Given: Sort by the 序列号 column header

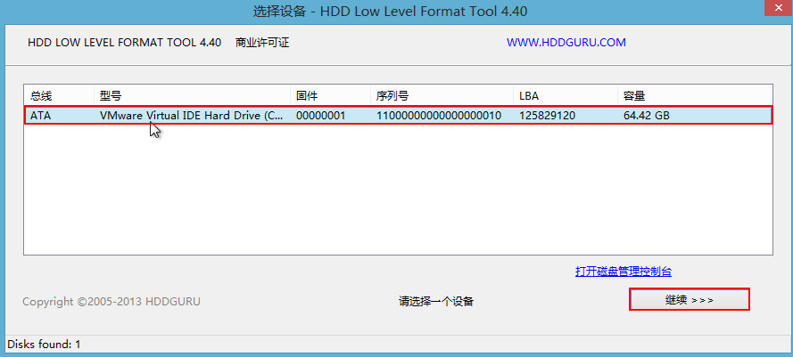Looking at the screenshot, I should pos(442,95).
